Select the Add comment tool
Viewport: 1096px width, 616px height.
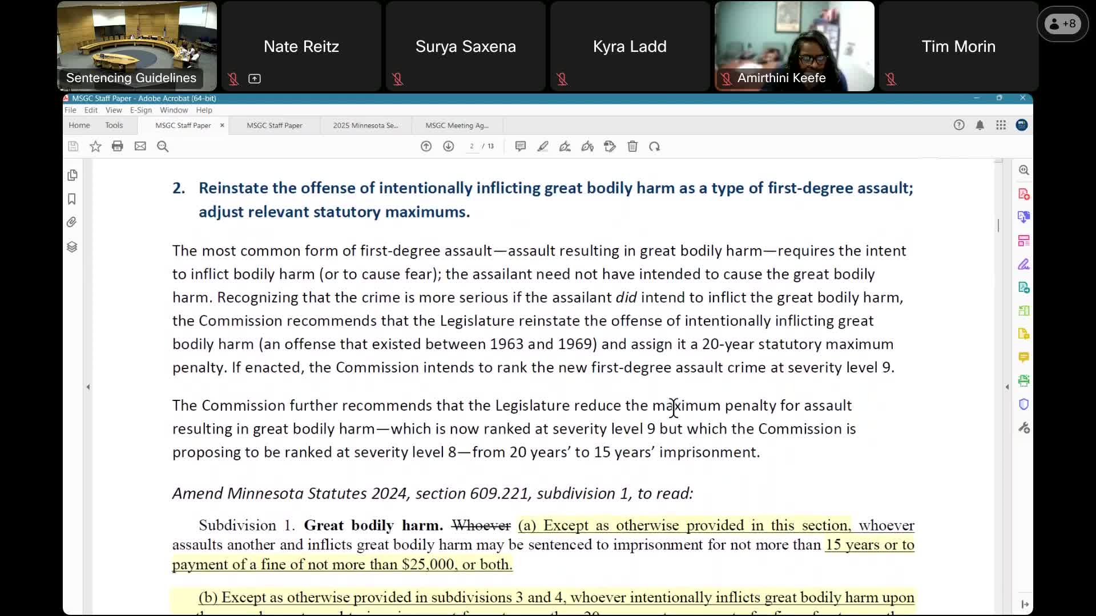point(520,147)
